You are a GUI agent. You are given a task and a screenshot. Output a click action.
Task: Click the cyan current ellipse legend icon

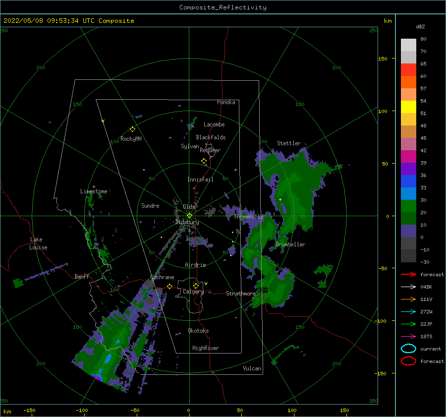point(408,349)
